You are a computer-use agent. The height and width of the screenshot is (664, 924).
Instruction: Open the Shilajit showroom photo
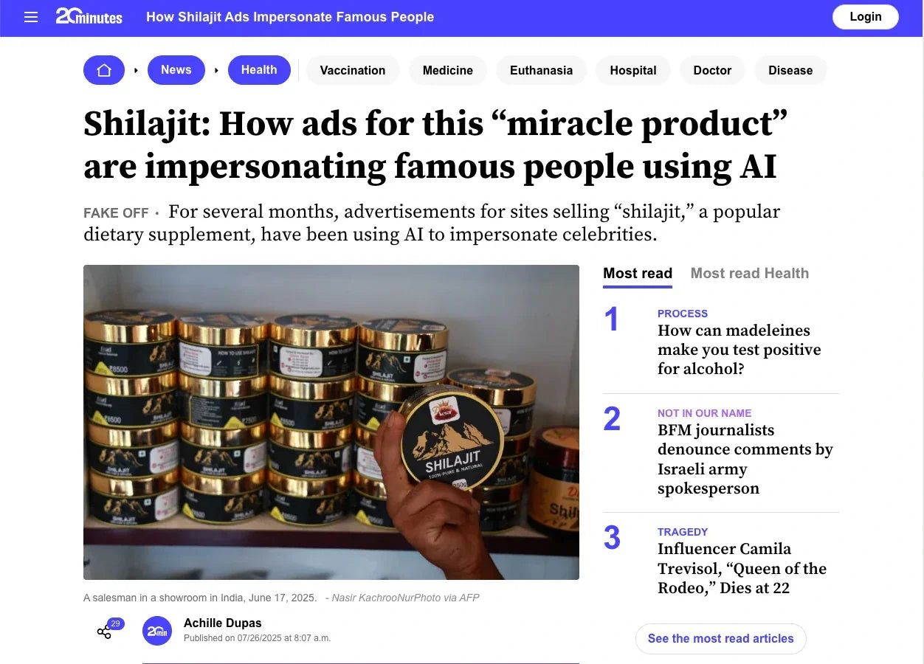(x=331, y=422)
